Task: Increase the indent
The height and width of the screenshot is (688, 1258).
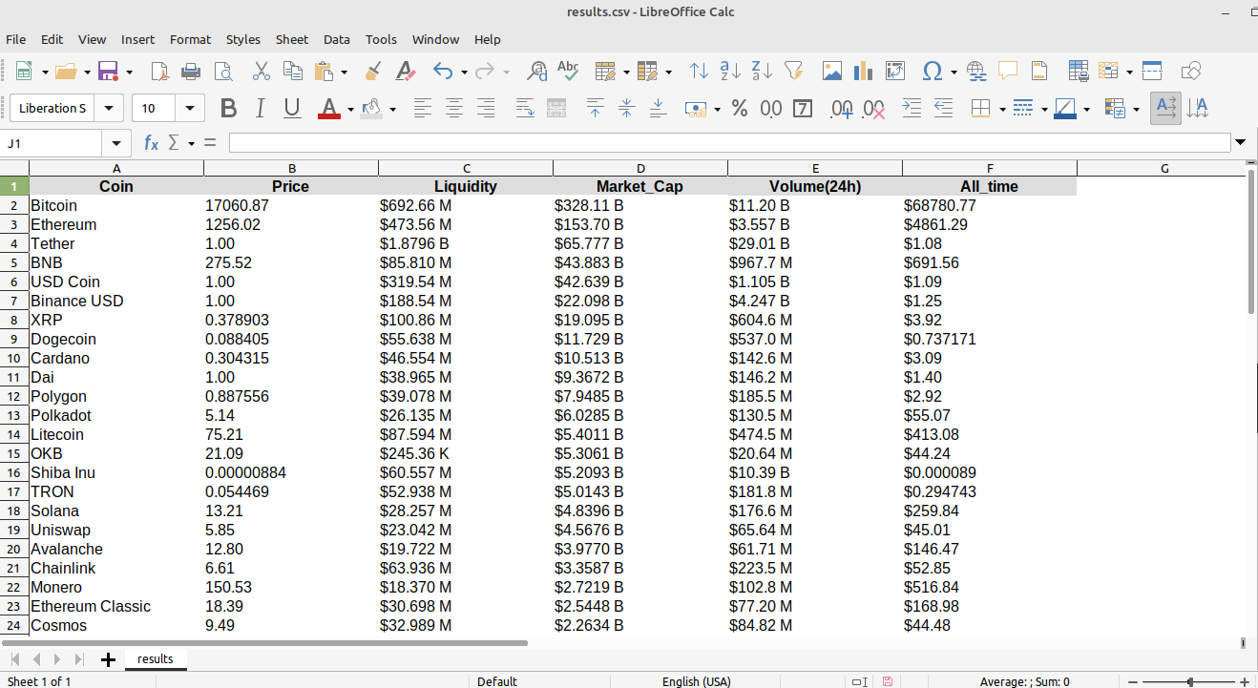Action: [912, 108]
